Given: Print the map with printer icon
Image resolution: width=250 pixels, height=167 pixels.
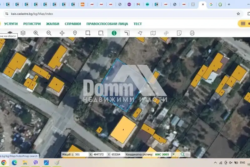Looking at the screenshot, I should pos(192,33).
